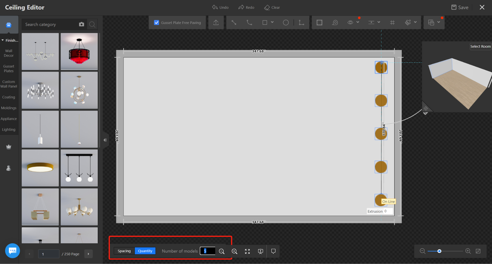This screenshot has width=492, height=264.
Task: Open the presentation mode icon
Action: point(260,251)
